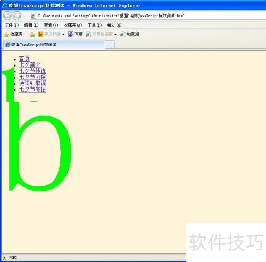Select the 晓博JavaScript特效测试 tab
The height and width of the screenshot is (262, 266).
(x=53, y=45)
